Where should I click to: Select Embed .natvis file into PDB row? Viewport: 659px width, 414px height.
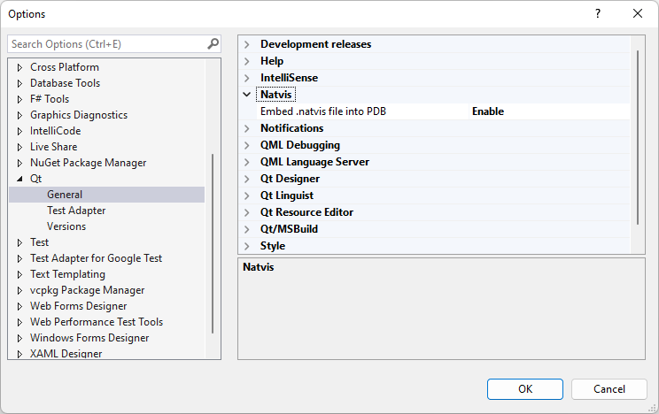tap(443, 111)
